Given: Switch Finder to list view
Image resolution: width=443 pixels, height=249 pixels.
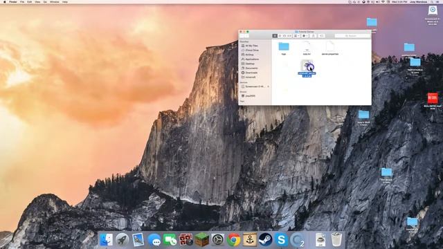Looking at the screenshot, I should tap(280, 36).
